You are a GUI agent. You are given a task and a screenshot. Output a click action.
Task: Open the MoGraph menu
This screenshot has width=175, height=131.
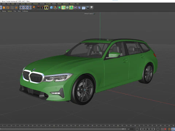(29, 4)
